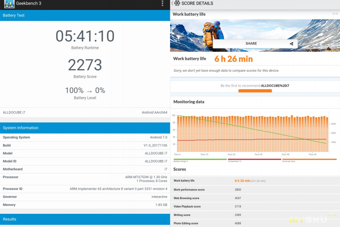Image resolution: width=340 pixels, height=227 pixels.
Task: Click the 100% → 0% battery level
Action: pyautogui.click(x=85, y=90)
